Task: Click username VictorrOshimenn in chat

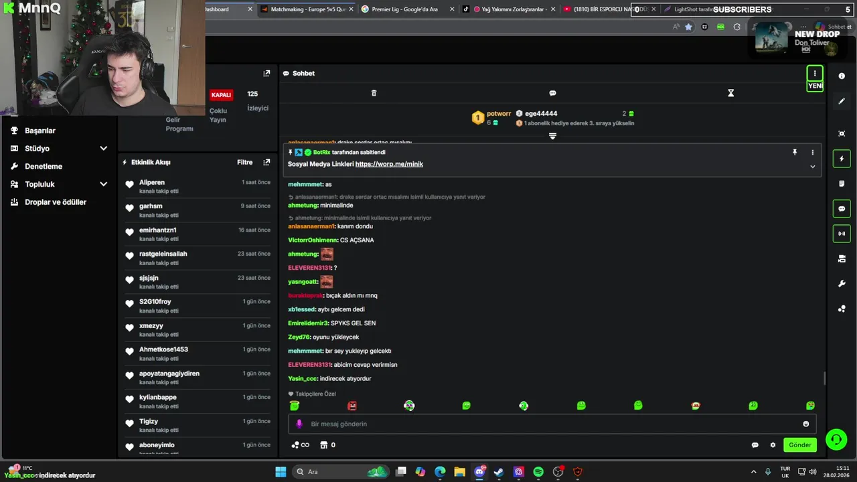Action: pos(312,240)
